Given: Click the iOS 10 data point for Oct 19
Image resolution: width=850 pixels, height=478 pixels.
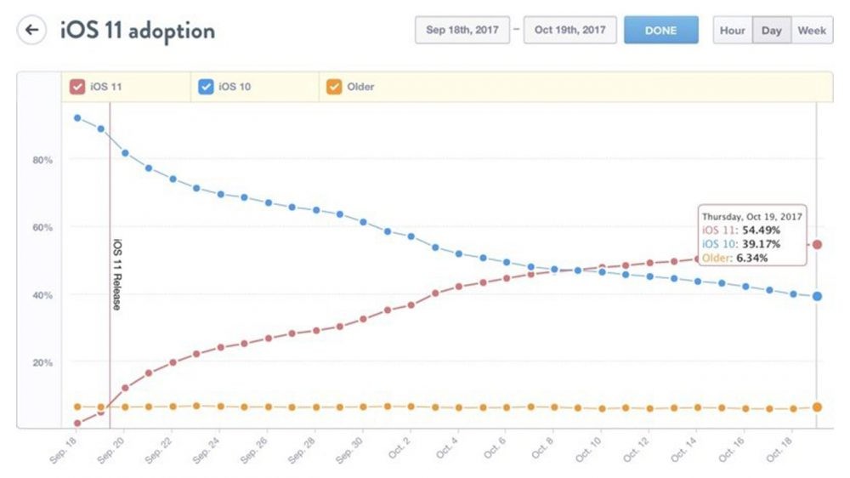Looking at the screenshot, I should point(817,296).
